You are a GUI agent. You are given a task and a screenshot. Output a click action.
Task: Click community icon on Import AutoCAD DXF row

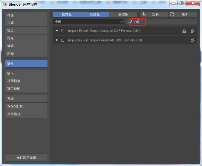pos(193,40)
